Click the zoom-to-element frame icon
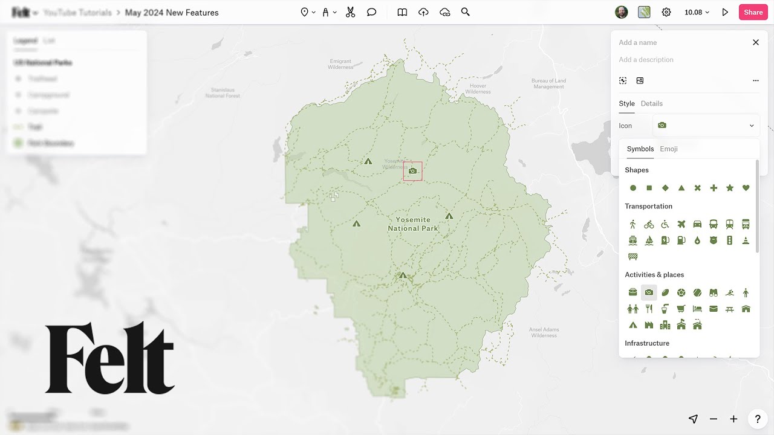 [623, 80]
